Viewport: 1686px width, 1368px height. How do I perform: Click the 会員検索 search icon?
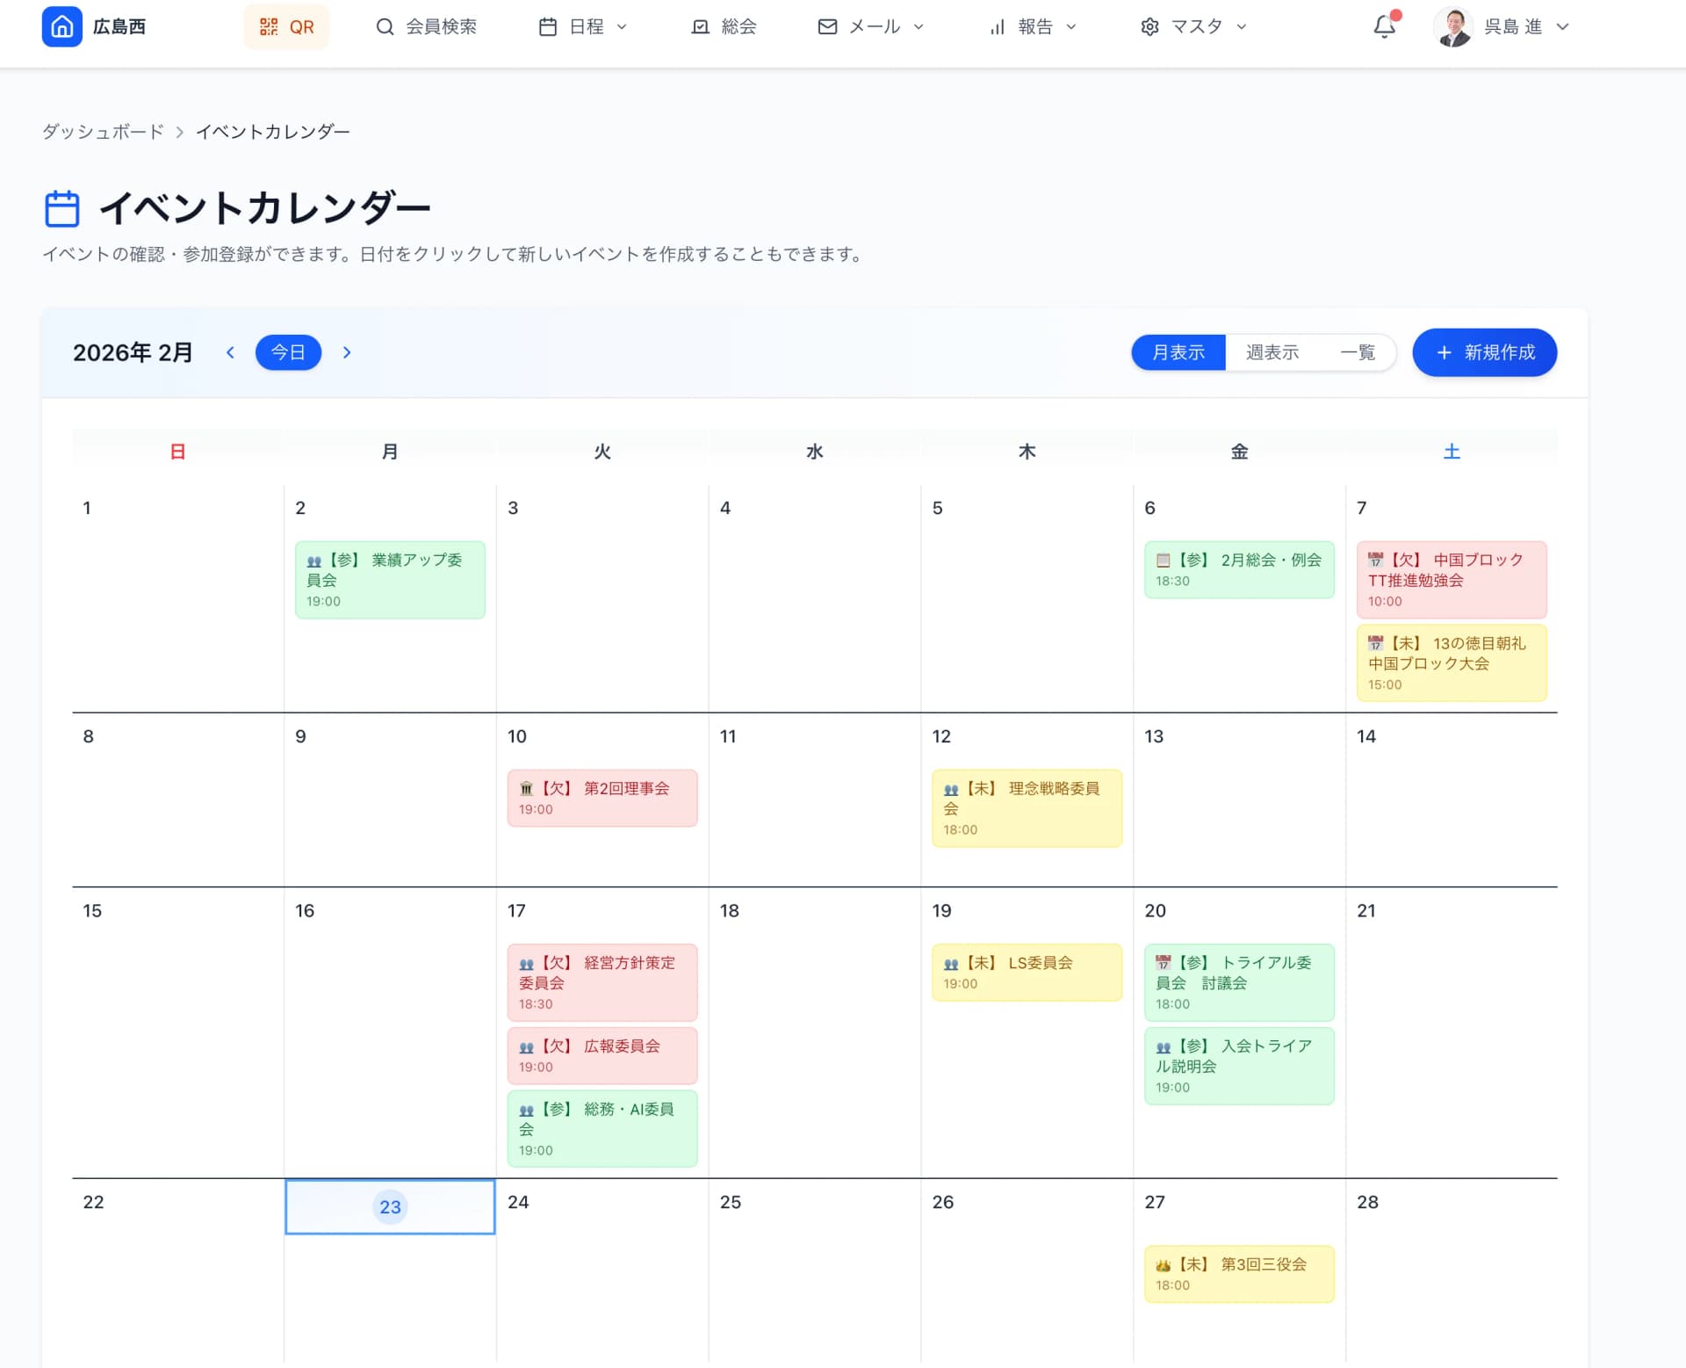click(x=385, y=26)
